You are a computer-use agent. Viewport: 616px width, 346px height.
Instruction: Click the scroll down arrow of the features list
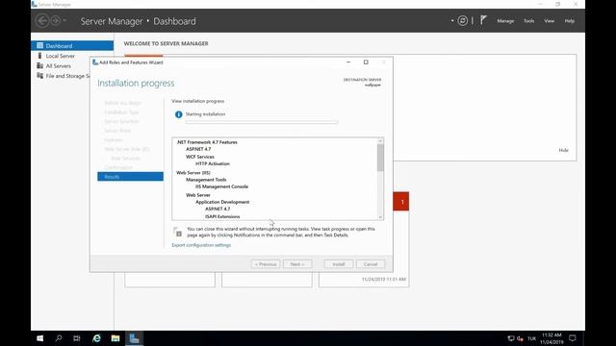[x=380, y=217]
